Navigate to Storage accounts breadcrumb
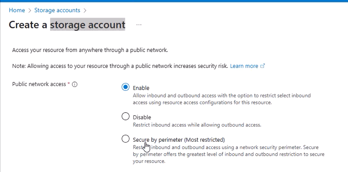This screenshot has height=172, width=348. [x=57, y=10]
